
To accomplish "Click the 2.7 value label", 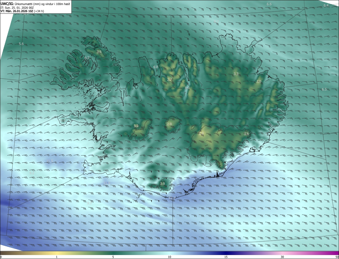I will (x=169, y=79).
